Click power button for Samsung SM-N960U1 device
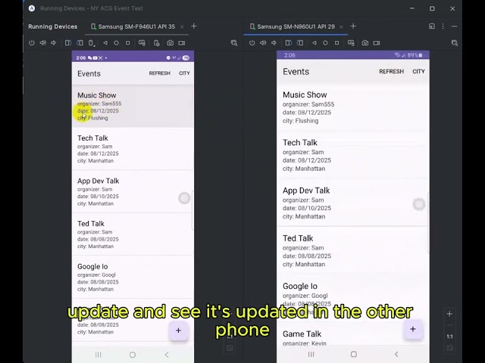 (x=252, y=43)
